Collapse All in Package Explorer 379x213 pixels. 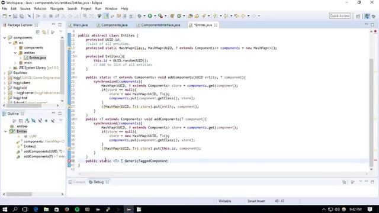click(38, 32)
